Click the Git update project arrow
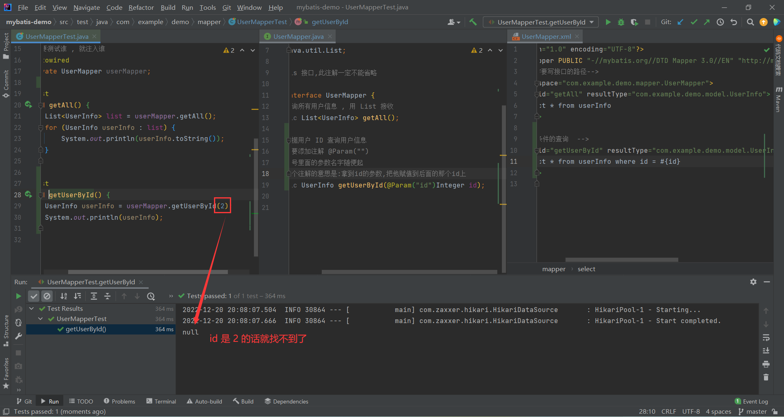 [x=680, y=22]
